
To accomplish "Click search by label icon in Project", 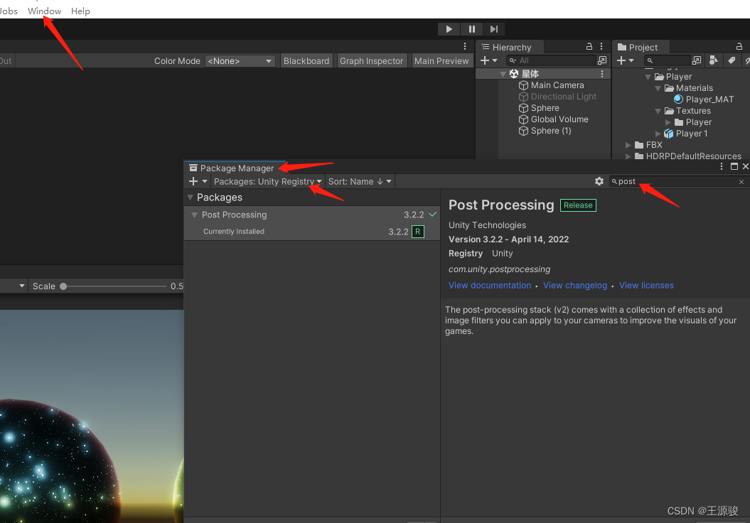I will click(x=730, y=61).
